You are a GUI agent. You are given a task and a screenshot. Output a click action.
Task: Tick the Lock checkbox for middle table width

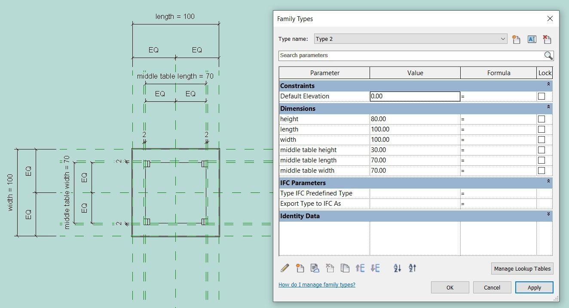[541, 171]
